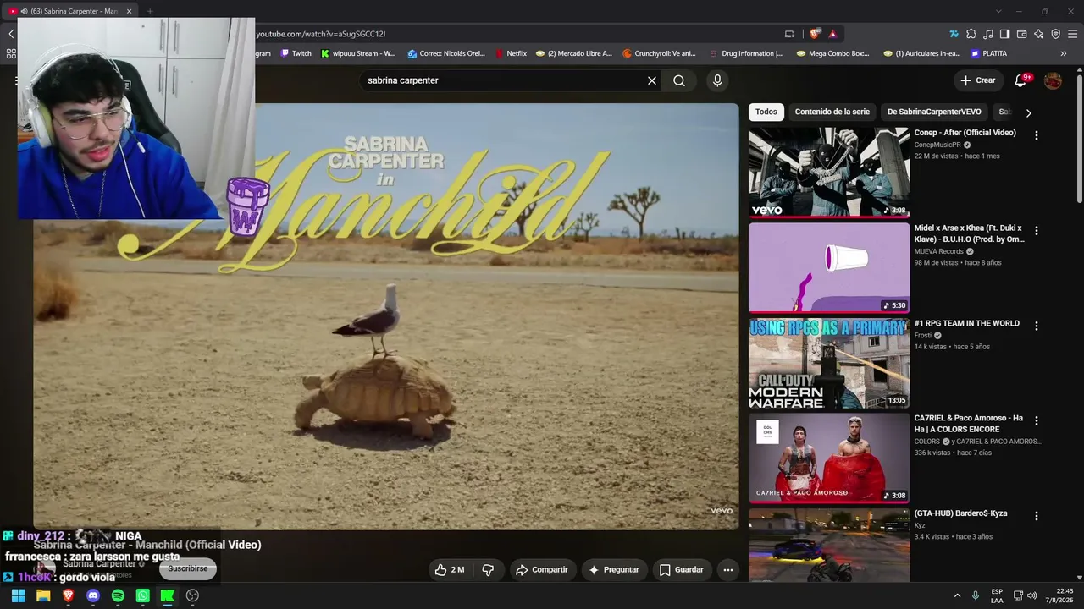1084x609 pixels.
Task: Select the Todos filter chip
Action: pyautogui.click(x=766, y=112)
